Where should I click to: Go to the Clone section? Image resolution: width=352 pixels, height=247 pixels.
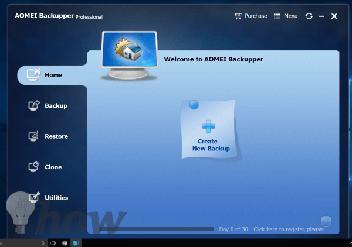tap(45, 167)
